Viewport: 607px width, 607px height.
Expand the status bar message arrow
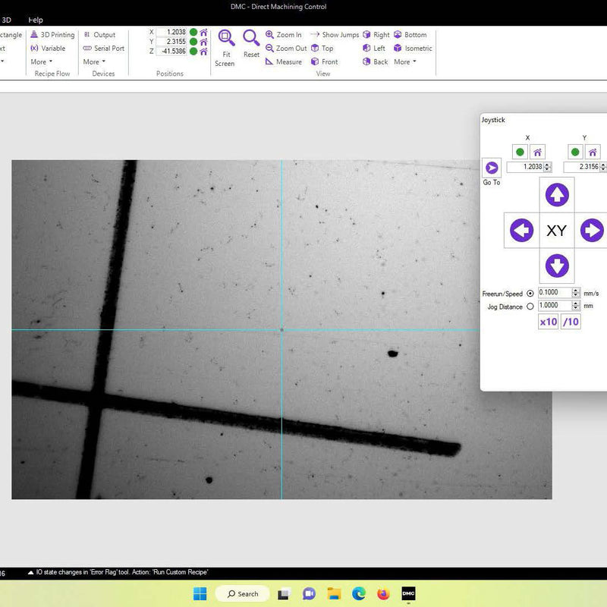(x=30, y=573)
